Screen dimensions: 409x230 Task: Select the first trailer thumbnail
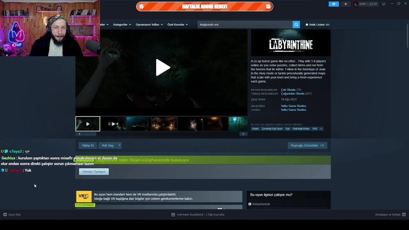88,124
